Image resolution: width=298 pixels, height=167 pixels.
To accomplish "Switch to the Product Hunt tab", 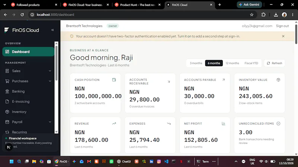I will 138,5.
